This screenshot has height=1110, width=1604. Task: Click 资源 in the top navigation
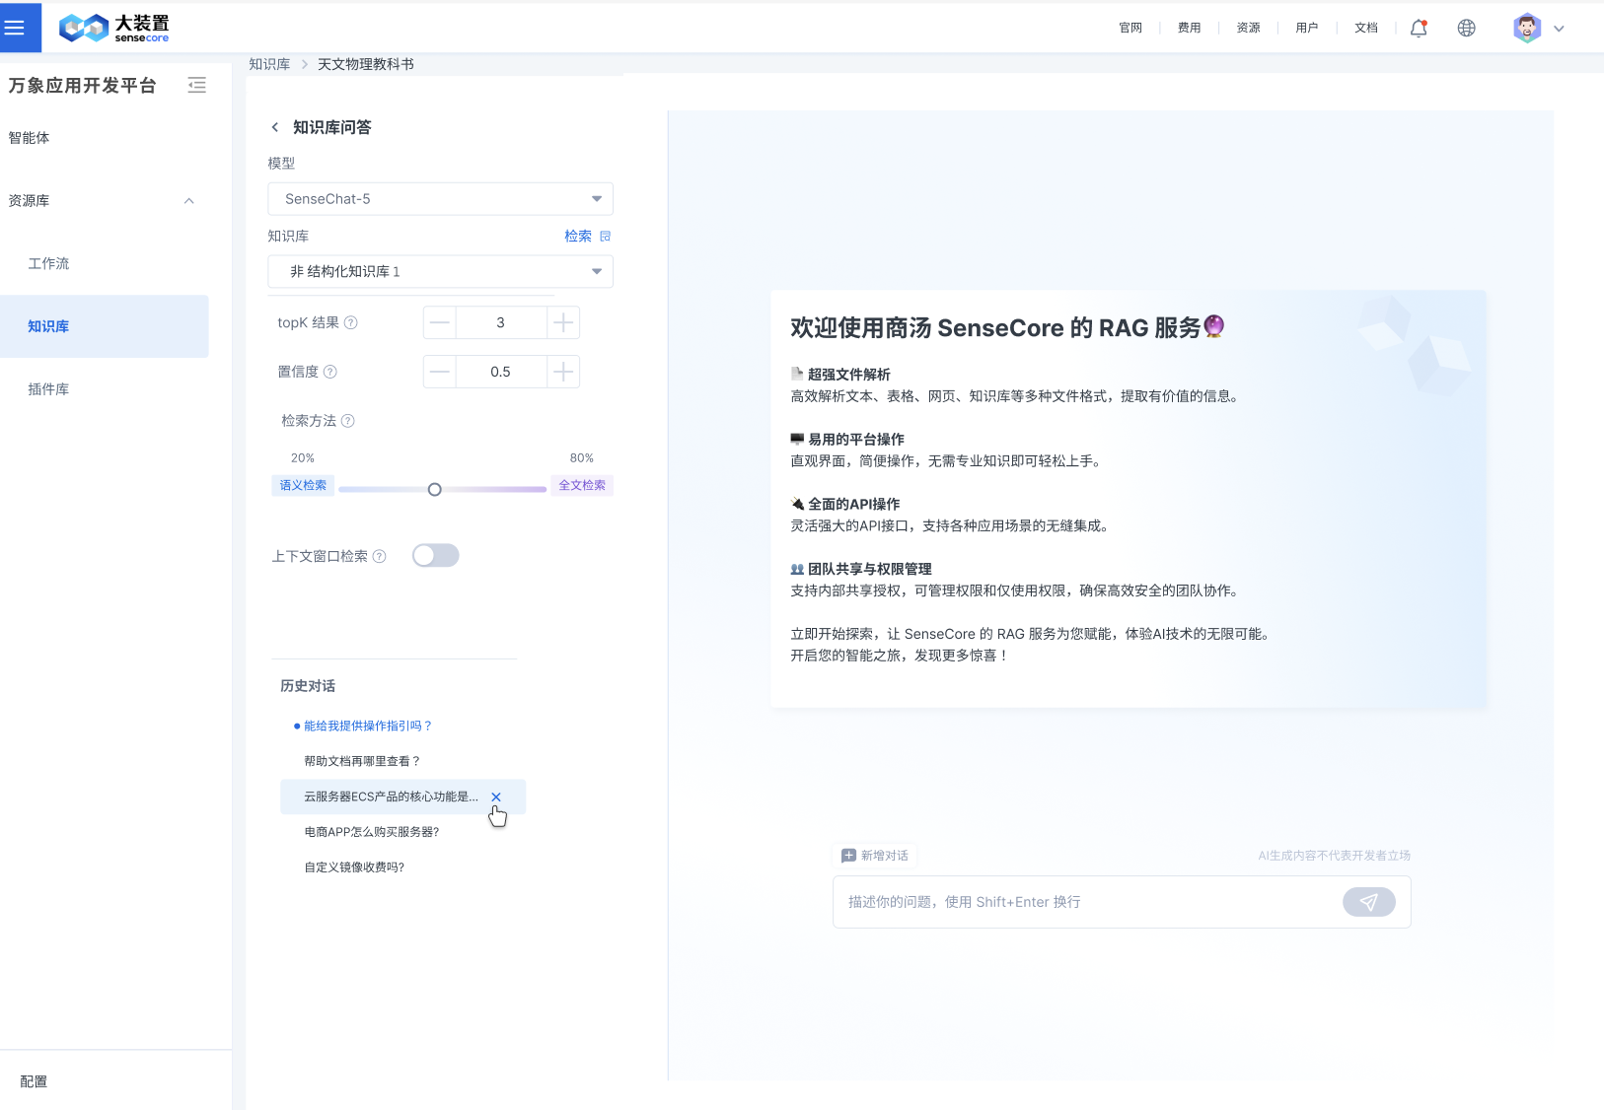click(x=1249, y=28)
